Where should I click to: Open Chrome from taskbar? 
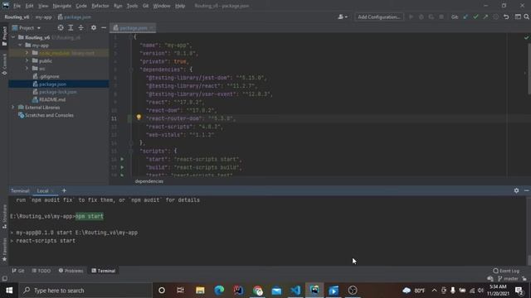click(257, 291)
